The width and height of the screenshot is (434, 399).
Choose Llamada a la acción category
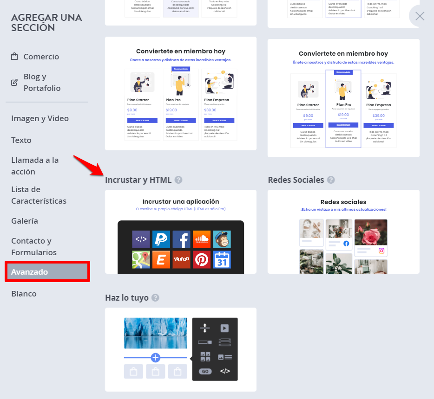35,166
